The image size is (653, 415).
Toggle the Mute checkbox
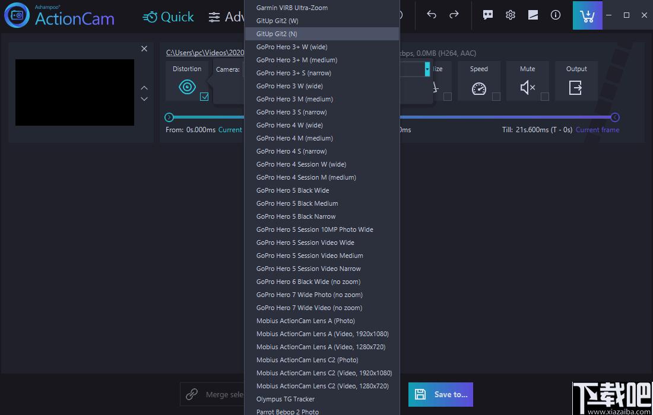pos(545,97)
